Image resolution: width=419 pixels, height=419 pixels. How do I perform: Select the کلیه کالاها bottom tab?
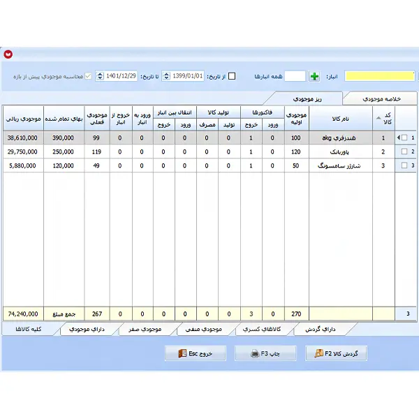pos(29,329)
